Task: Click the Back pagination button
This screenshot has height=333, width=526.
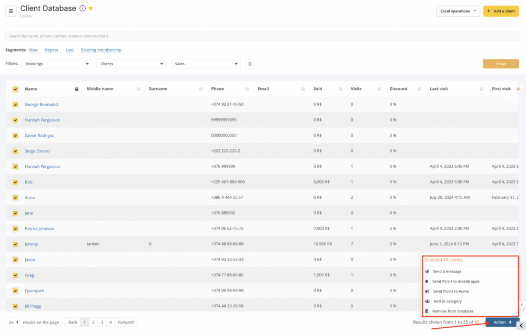Action: [73, 322]
